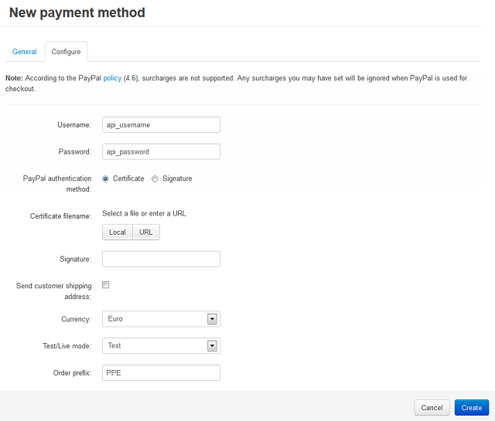Click the Order prefix field containing PPE

point(162,373)
